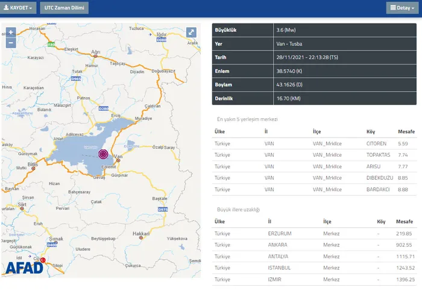
Task: Click the D975 road shield on the map
Action: [x=162, y=209]
